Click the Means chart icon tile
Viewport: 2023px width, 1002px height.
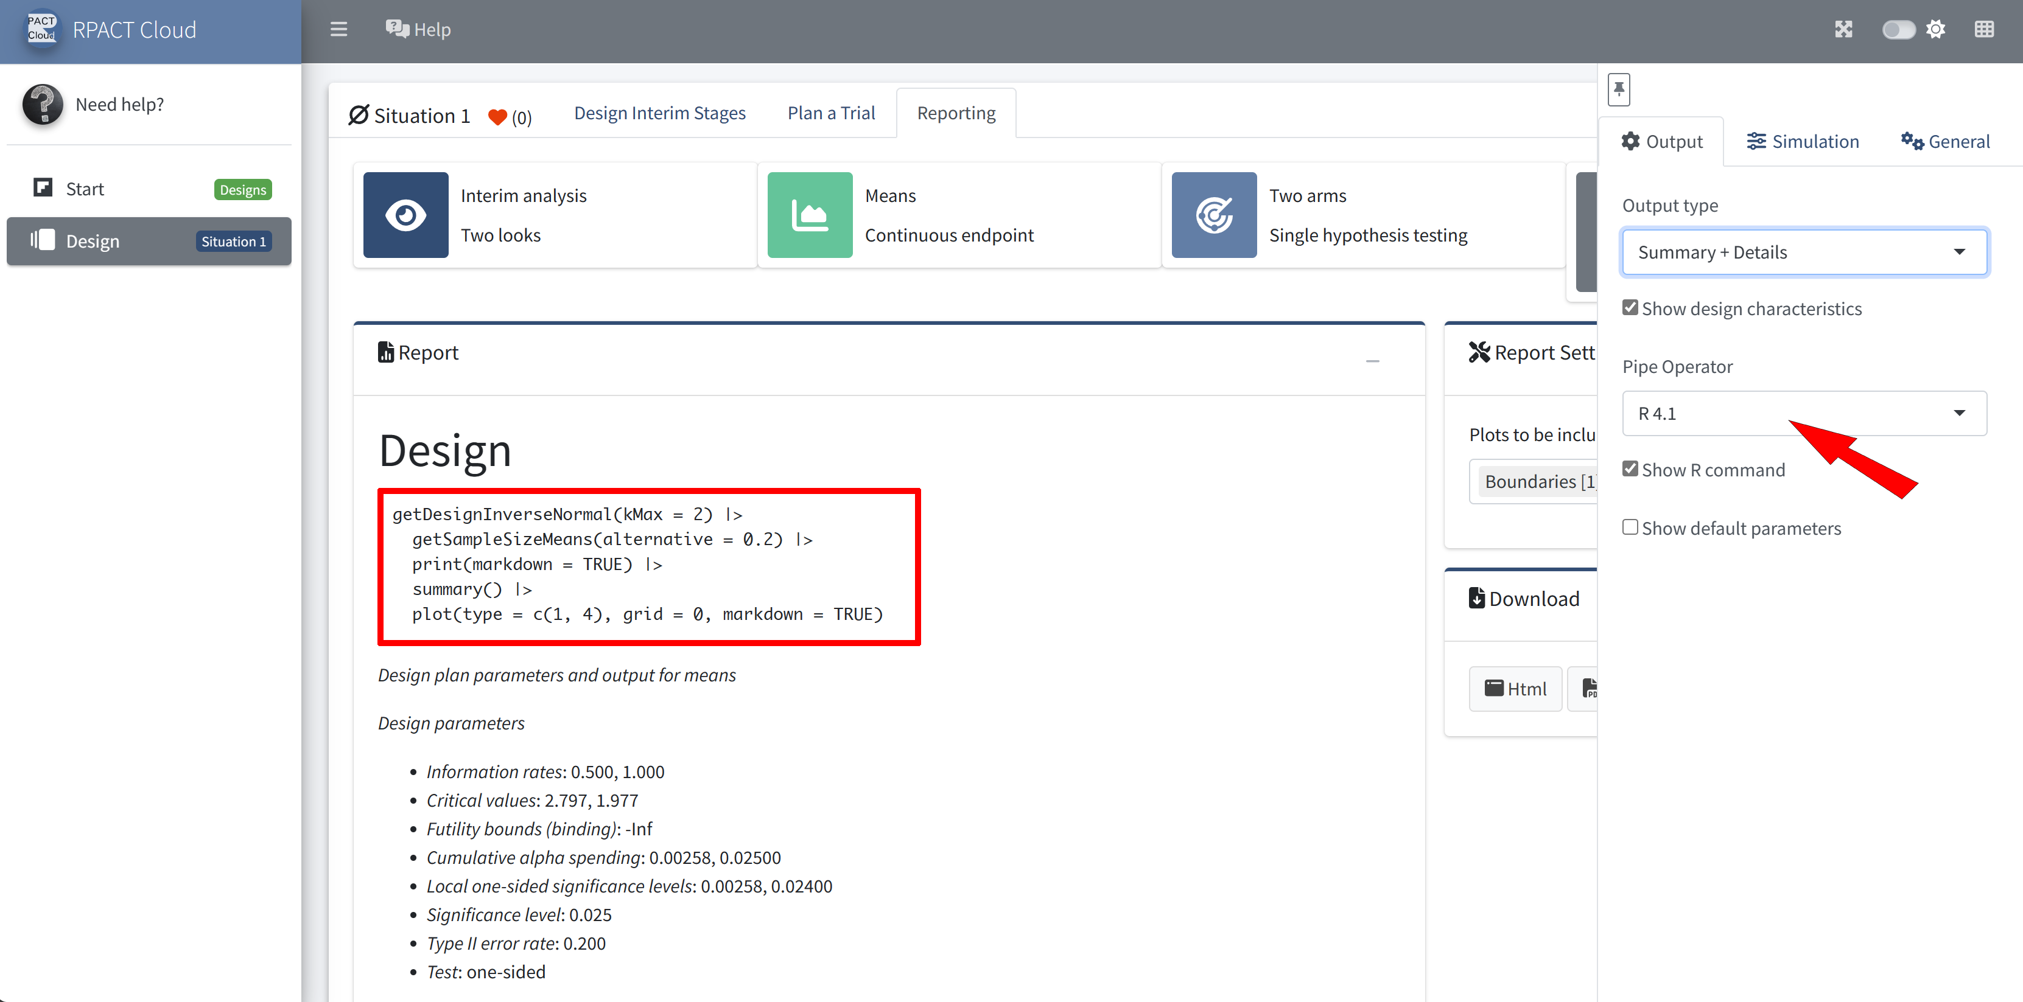(x=809, y=215)
